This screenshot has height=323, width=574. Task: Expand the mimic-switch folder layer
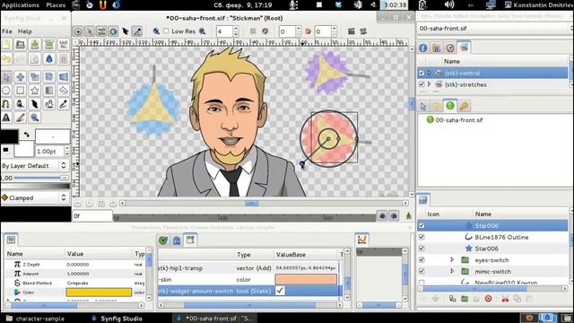452,271
